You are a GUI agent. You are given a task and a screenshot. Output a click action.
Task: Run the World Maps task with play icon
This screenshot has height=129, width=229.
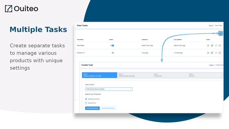click(208, 46)
